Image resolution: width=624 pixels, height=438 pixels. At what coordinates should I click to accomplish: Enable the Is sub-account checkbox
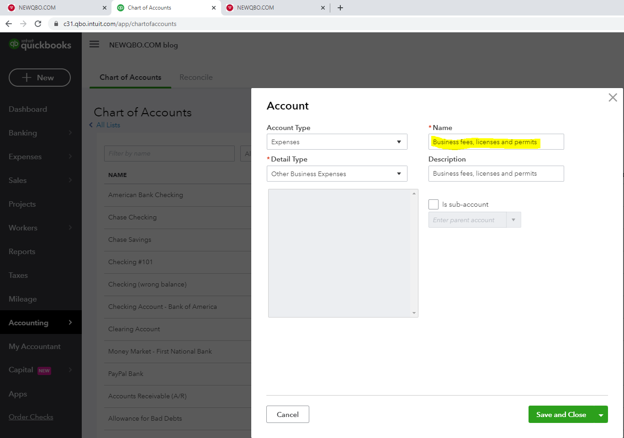[x=434, y=204]
